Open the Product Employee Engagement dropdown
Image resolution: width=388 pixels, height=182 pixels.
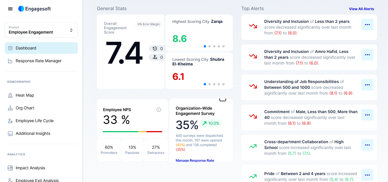[41, 30]
